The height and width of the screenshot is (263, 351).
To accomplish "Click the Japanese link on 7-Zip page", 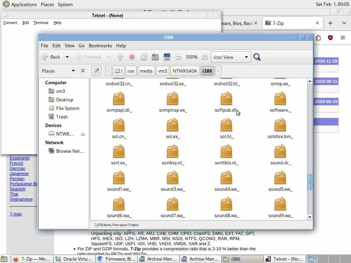I will [x=19, y=174].
